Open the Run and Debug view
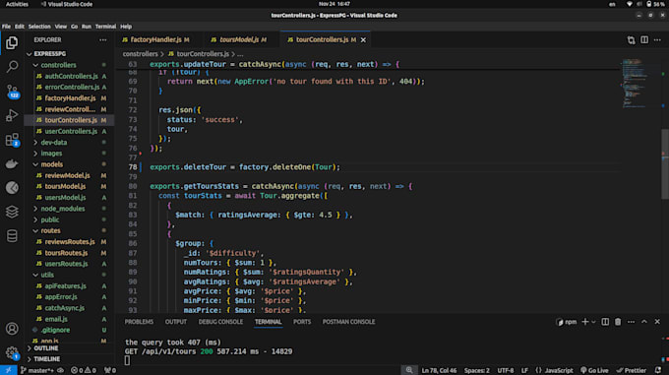The width and height of the screenshot is (669, 375). pyautogui.click(x=12, y=115)
